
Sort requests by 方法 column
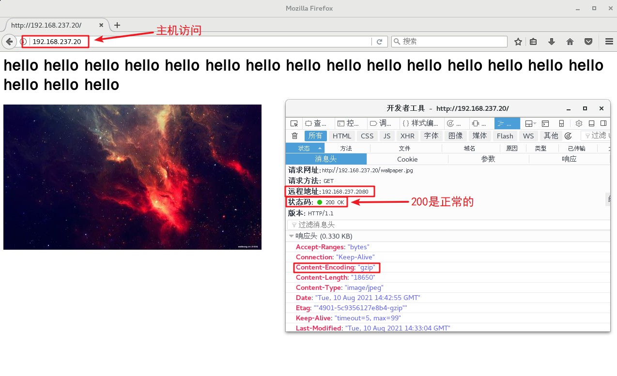coord(347,149)
